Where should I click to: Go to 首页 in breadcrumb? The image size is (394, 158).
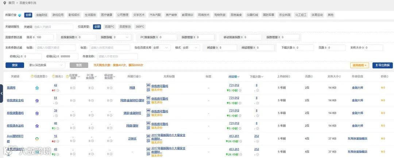[12, 3]
